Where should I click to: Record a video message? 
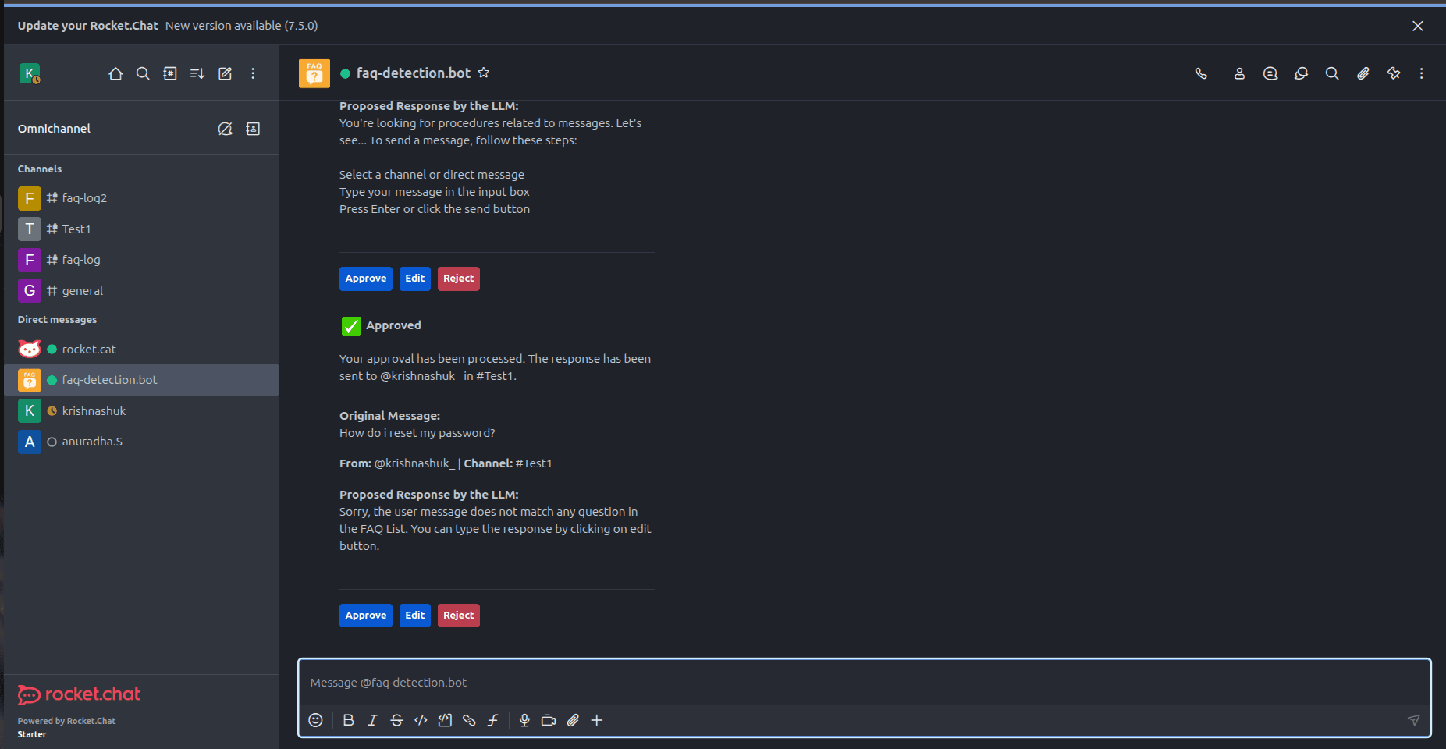coord(549,720)
